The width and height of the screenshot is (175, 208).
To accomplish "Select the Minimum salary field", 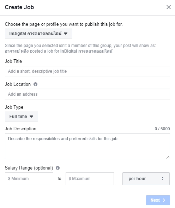I will [x=29, y=179].
